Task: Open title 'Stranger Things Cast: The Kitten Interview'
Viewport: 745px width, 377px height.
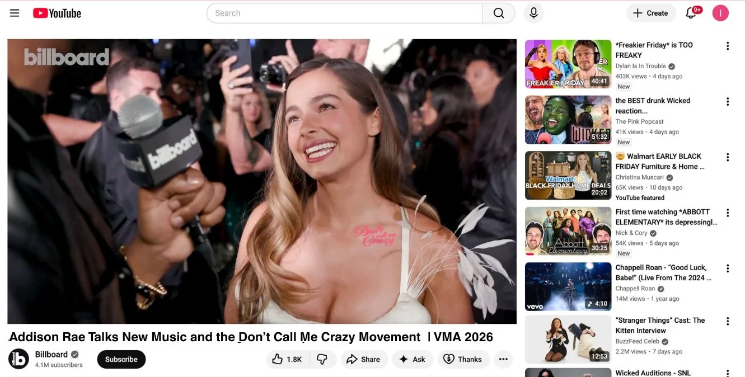Action: tap(660, 326)
